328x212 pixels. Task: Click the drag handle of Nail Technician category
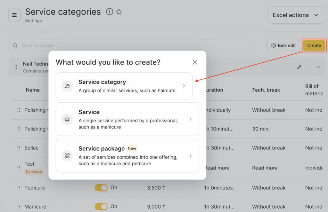[16, 67]
